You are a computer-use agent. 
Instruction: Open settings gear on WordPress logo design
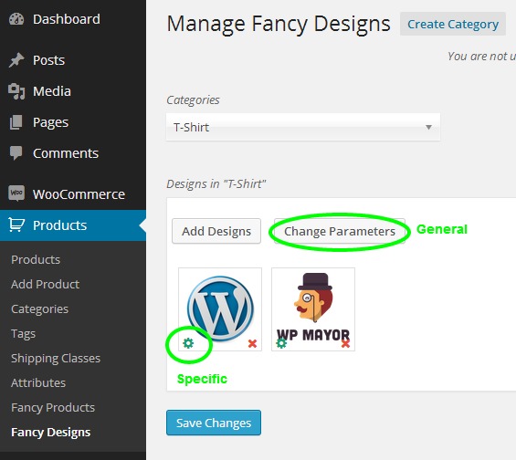tap(188, 343)
